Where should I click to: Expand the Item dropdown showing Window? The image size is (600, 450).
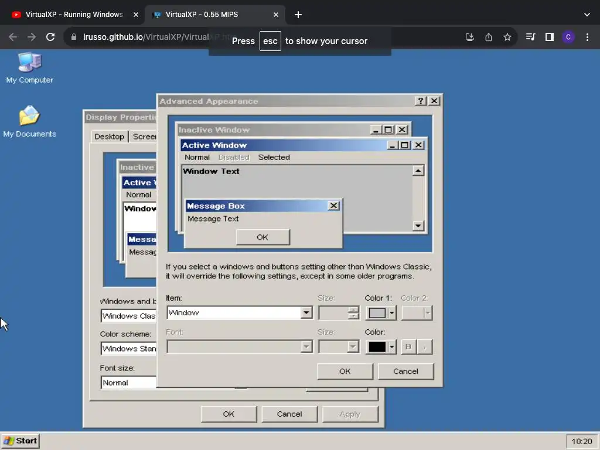point(306,313)
